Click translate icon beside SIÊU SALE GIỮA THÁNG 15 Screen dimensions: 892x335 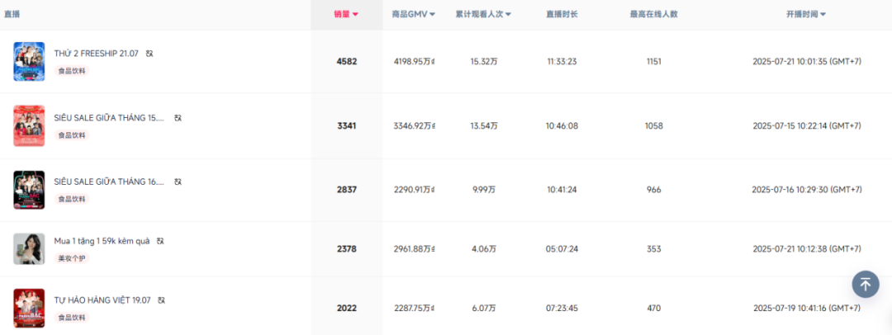point(178,118)
